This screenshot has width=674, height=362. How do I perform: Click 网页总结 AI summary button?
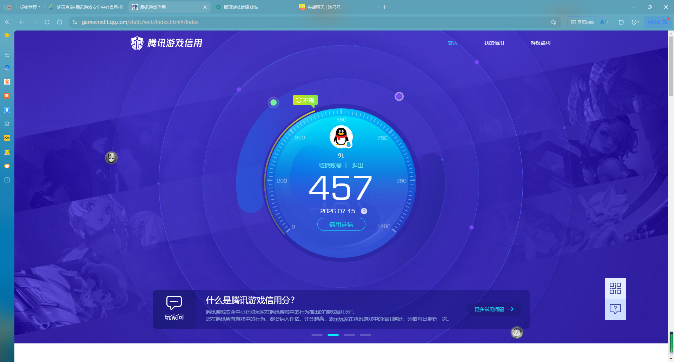click(583, 22)
